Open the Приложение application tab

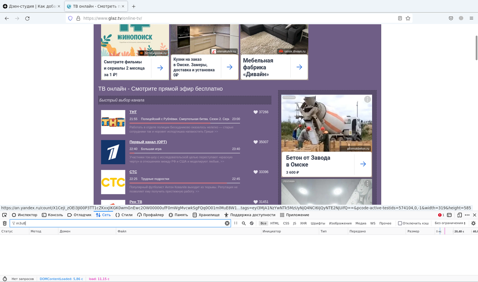[294, 215]
